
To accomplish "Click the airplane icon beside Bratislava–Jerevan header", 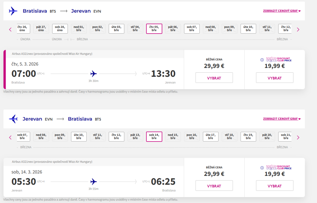I will coord(13,11).
